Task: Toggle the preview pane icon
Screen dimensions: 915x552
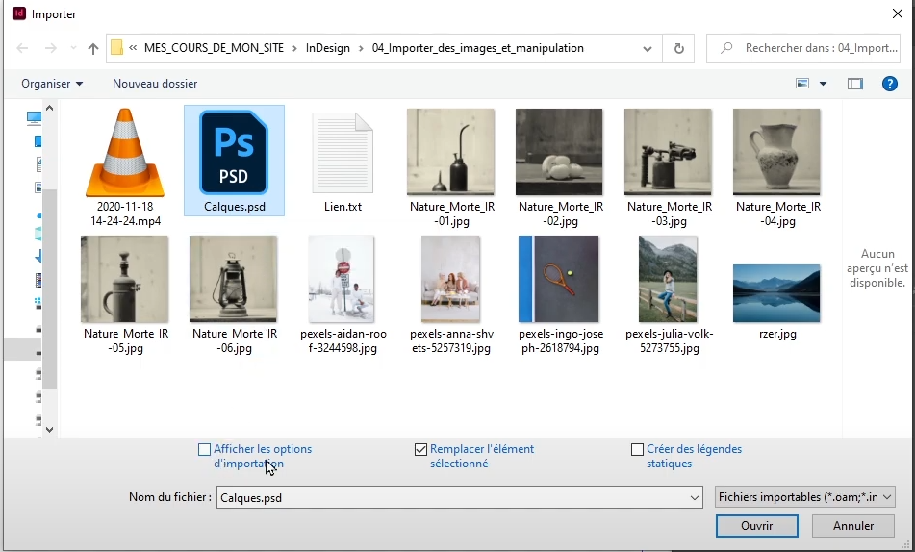Action: click(x=855, y=84)
